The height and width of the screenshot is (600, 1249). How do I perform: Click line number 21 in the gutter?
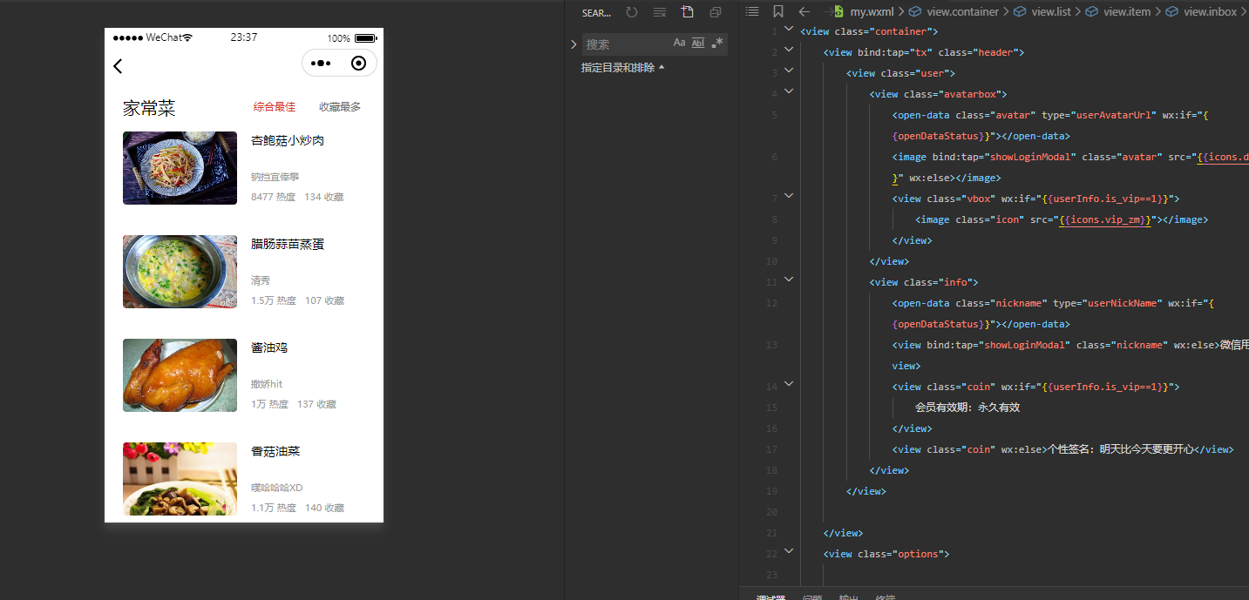(771, 533)
